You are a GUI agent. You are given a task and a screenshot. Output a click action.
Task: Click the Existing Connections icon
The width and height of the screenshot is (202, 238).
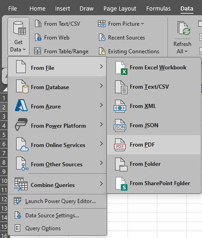pyautogui.click(x=102, y=51)
